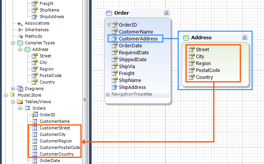264x164 pixels.
Task: Select ShippedDate property in Order entity
Action: [132, 59]
